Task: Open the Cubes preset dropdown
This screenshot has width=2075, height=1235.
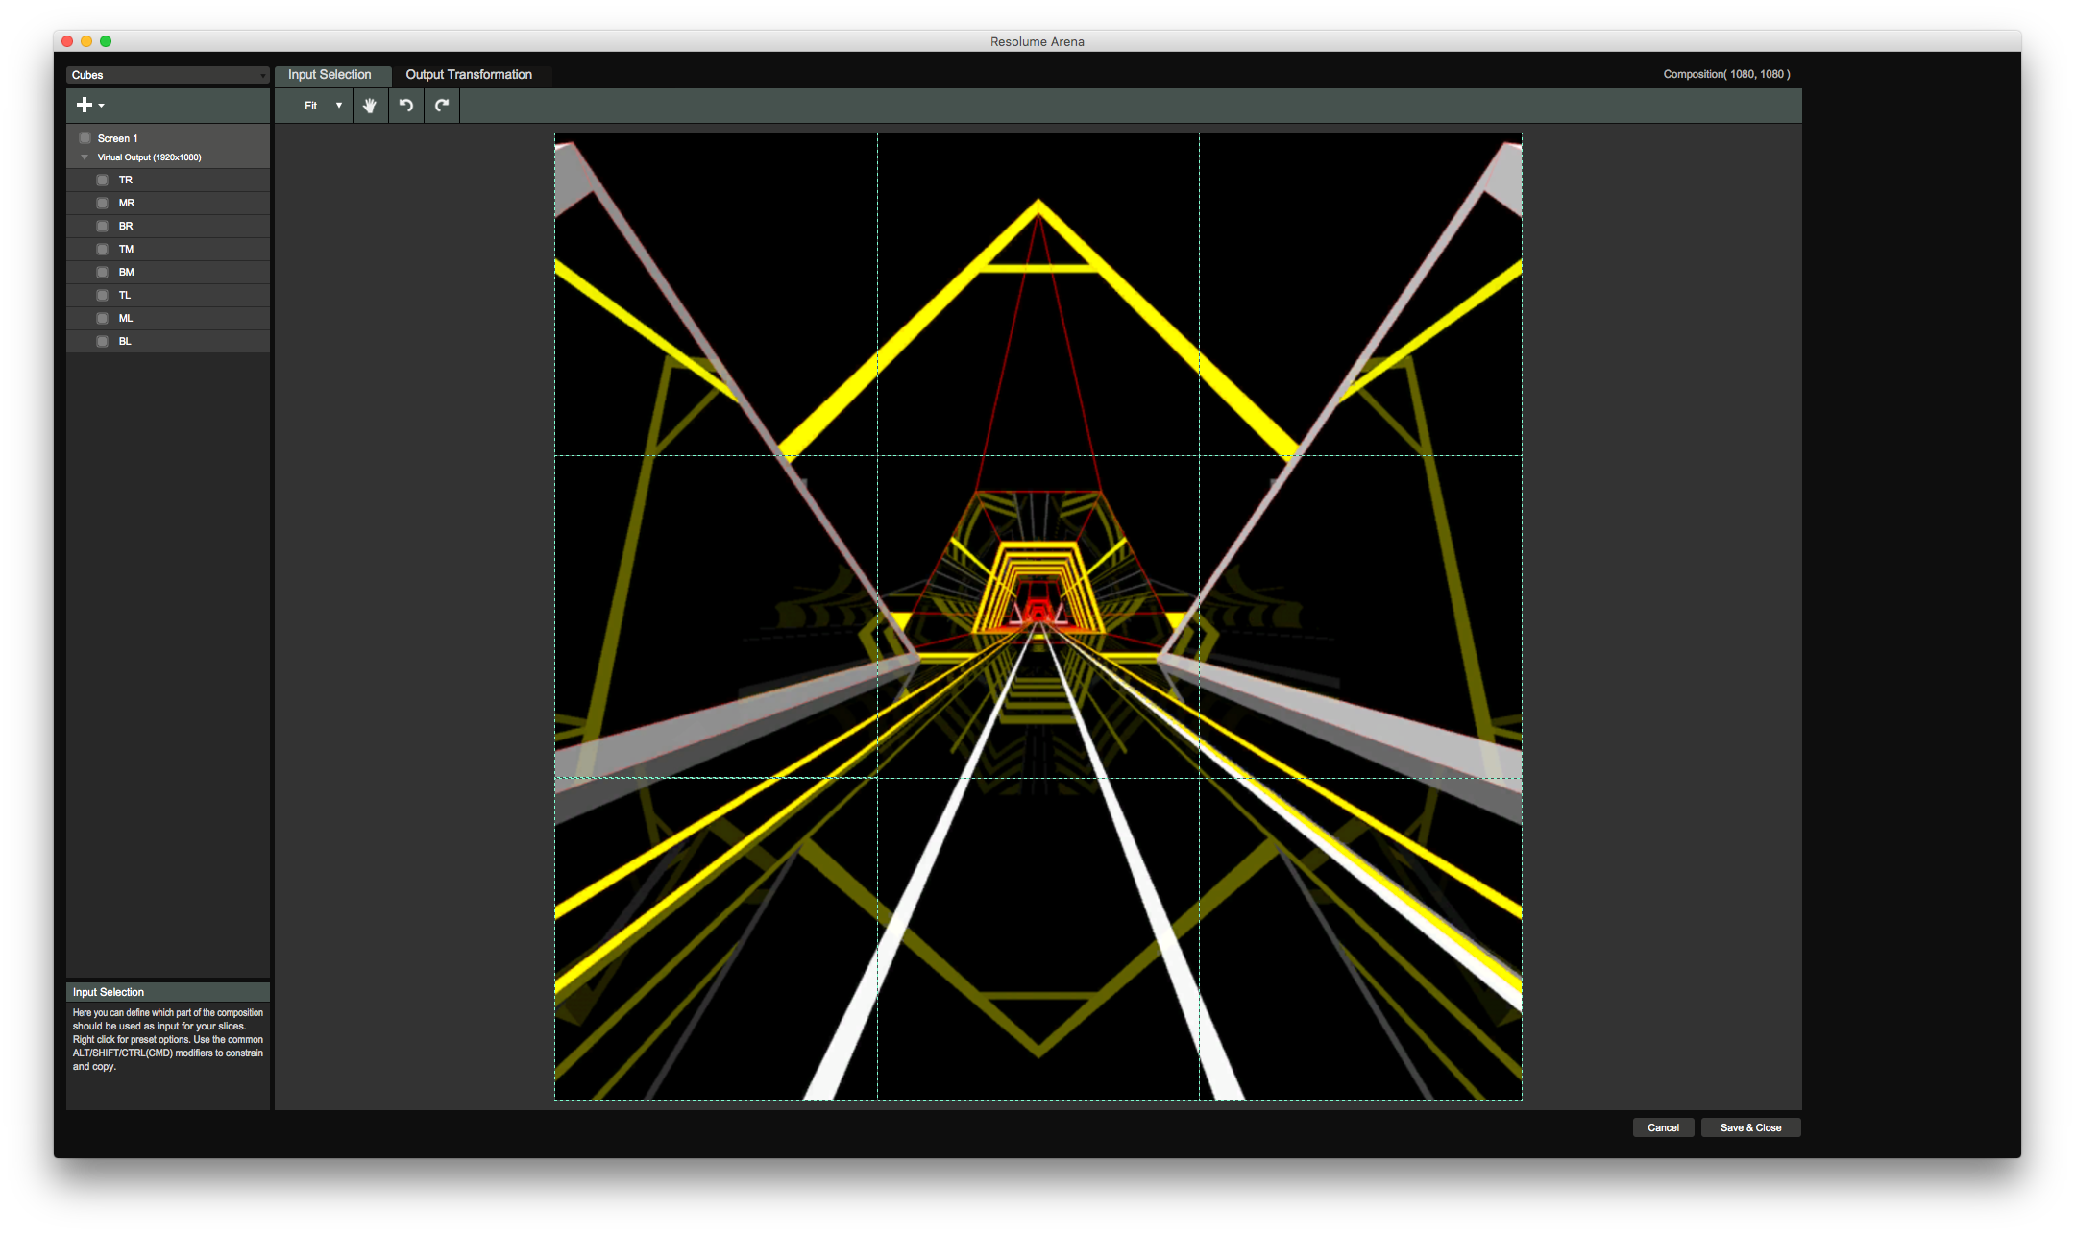Action: (x=168, y=75)
